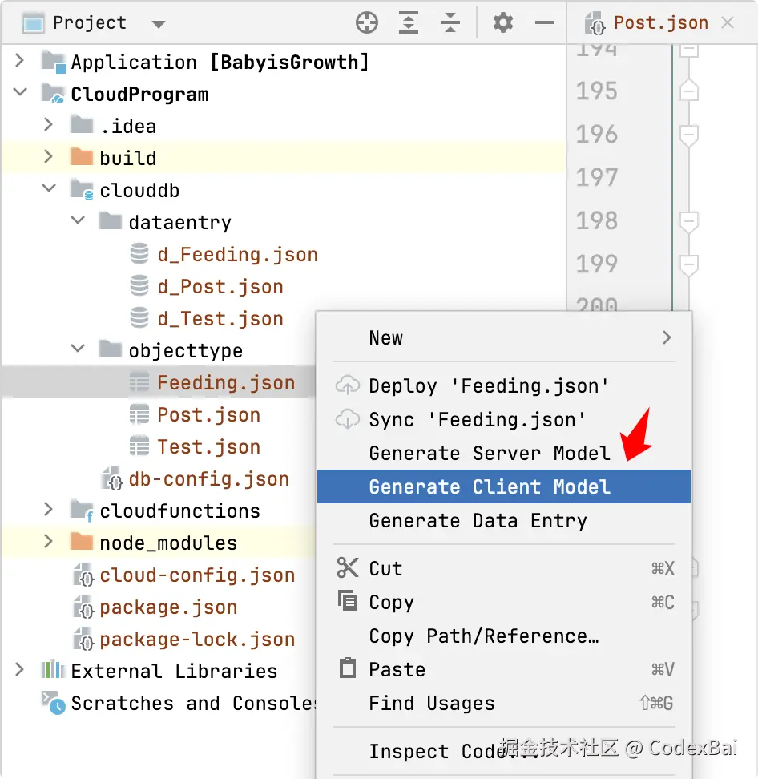
Task: Open the Project view dropdown
Action: (x=158, y=24)
